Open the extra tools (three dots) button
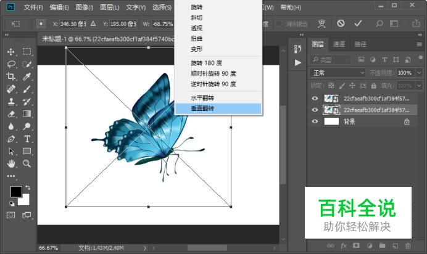Viewport: 427px width, 254px height. click(x=11, y=176)
